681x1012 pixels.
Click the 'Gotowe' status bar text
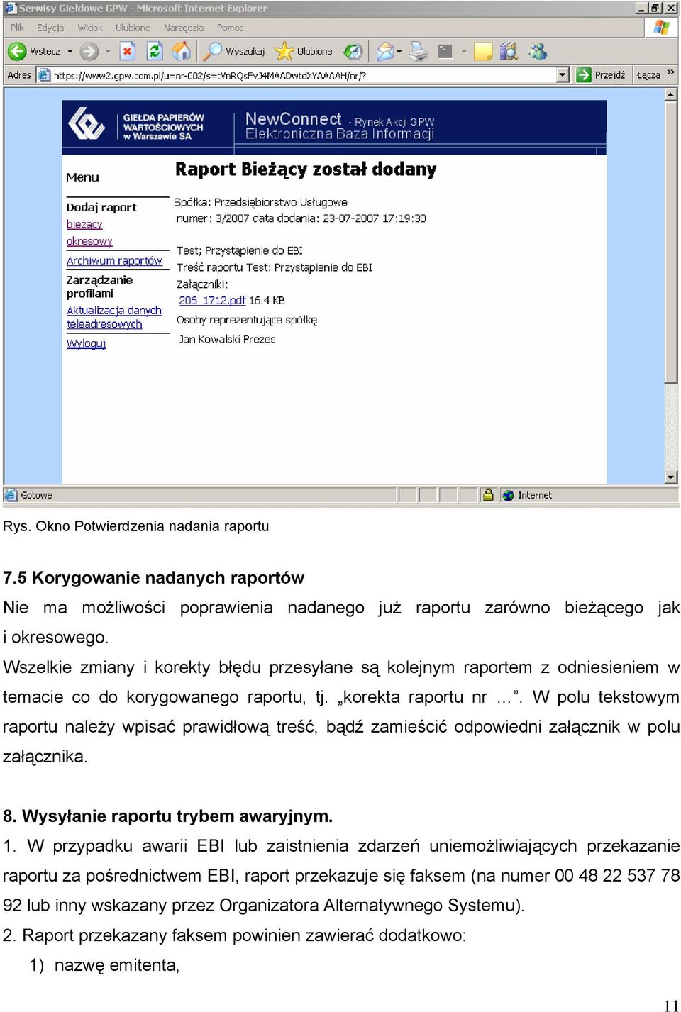click(x=36, y=495)
